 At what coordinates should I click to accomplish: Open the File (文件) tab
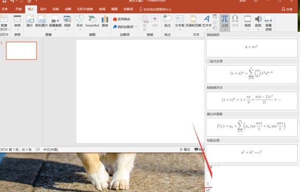tap(5, 9)
